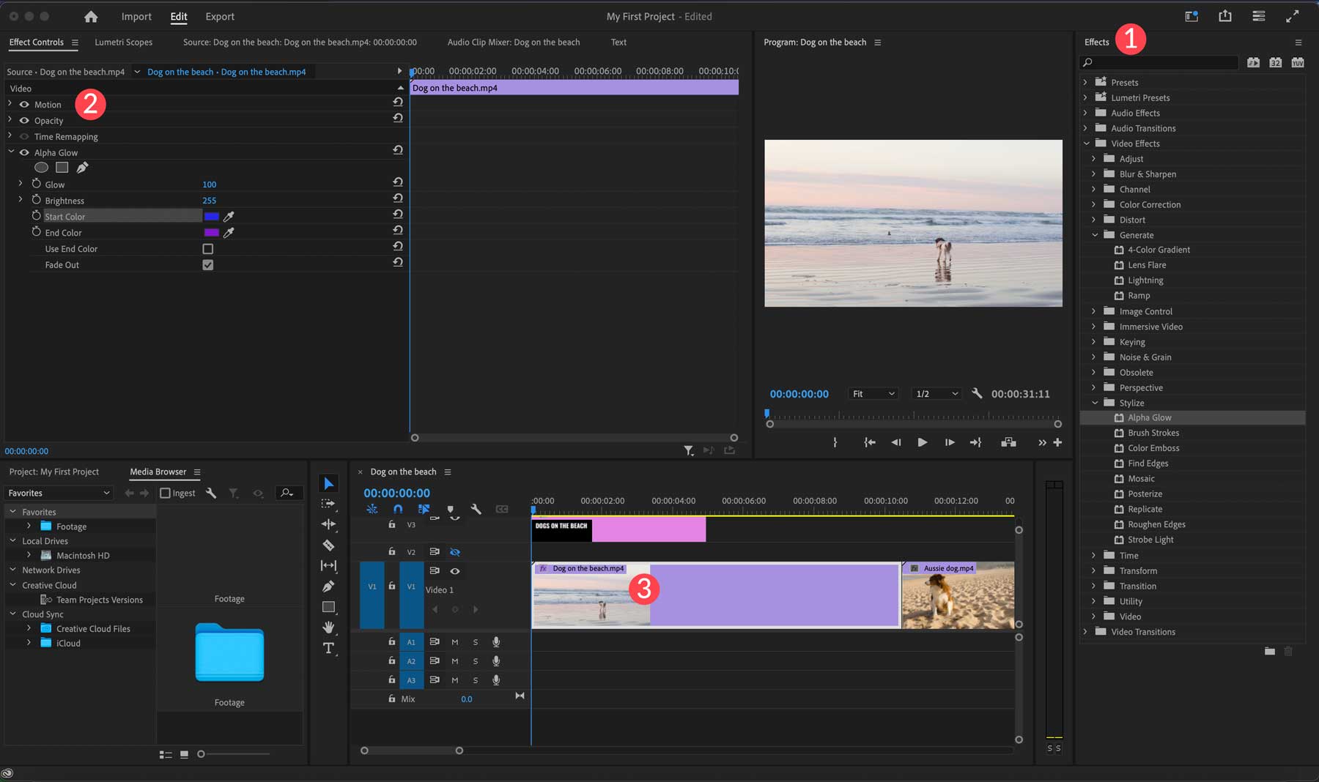Open the Button Editor with the plus button
The height and width of the screenshot is (782, 1319).
click(x=1058, y=442)
